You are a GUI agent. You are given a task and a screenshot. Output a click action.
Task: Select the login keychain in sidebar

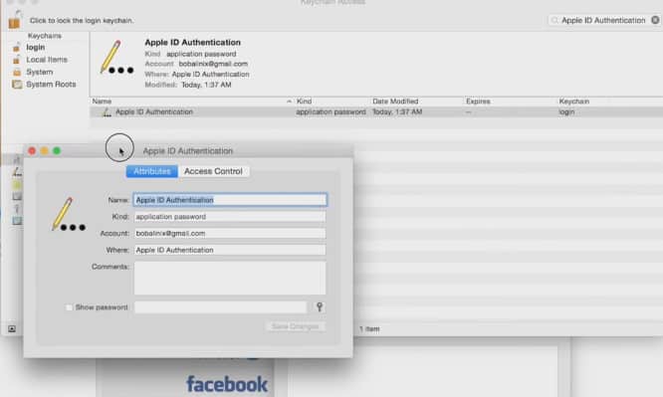click(x=36, y=48)
